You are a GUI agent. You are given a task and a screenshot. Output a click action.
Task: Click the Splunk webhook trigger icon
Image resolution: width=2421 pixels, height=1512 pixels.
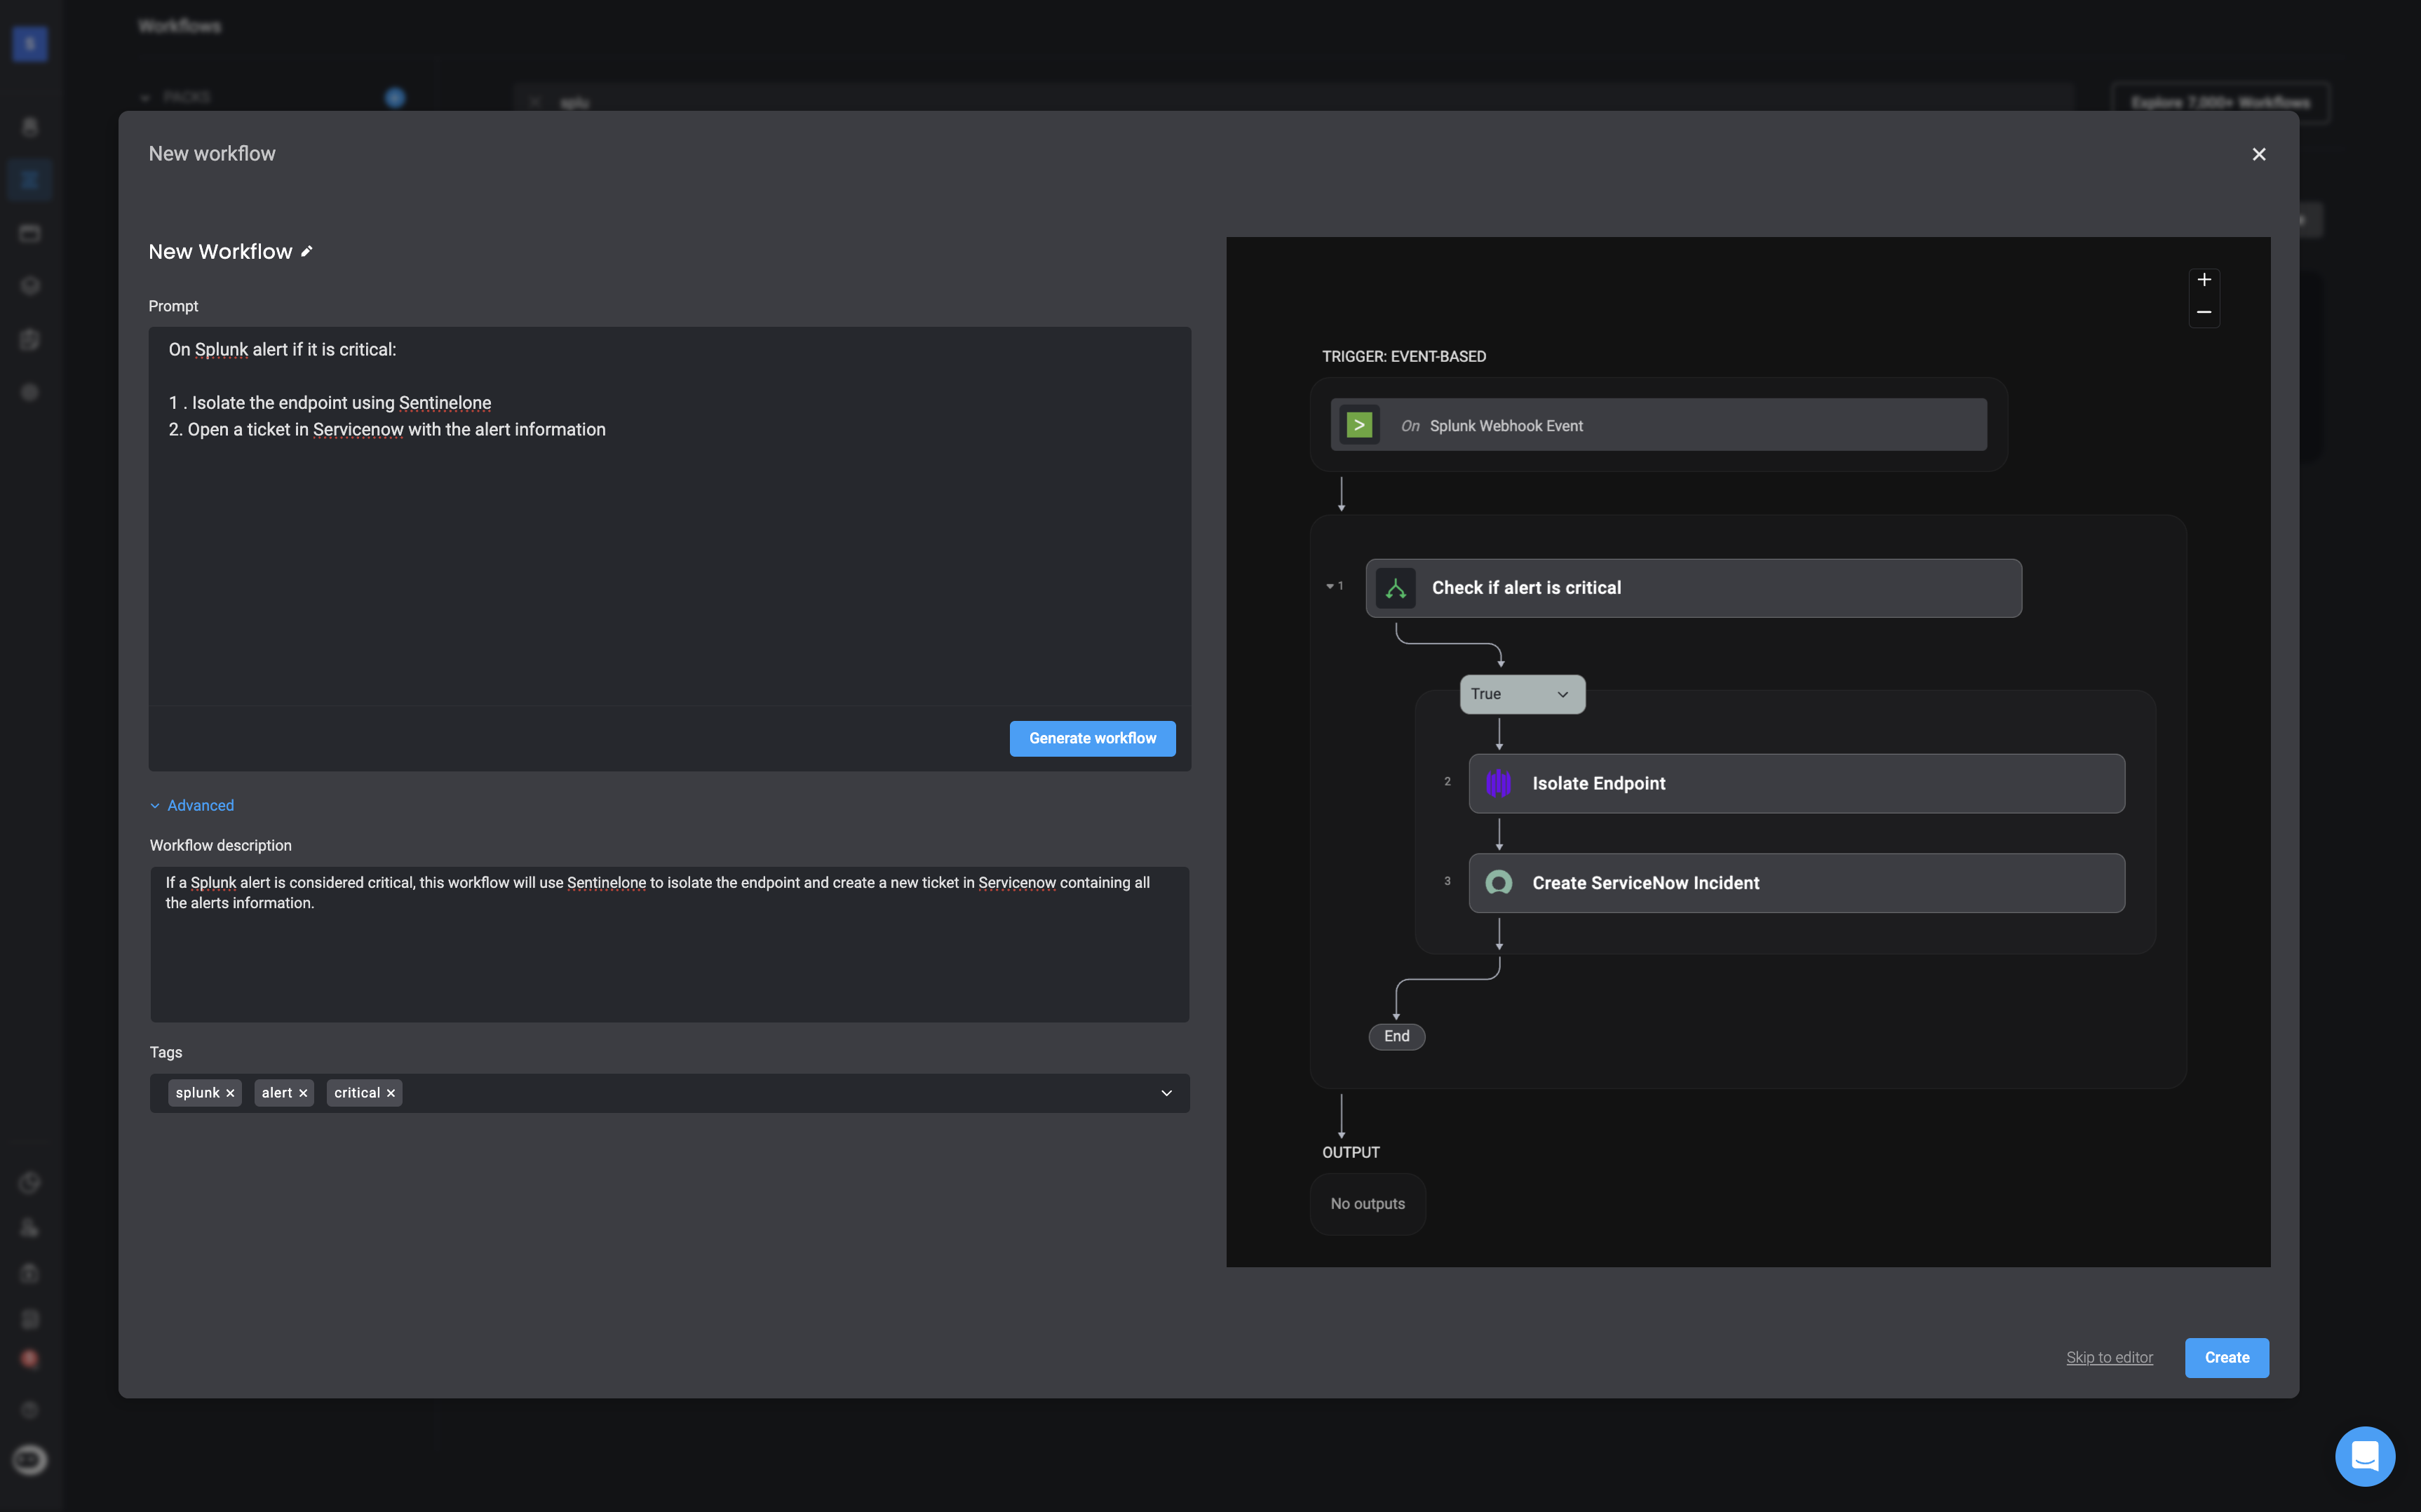(1359, 425)
